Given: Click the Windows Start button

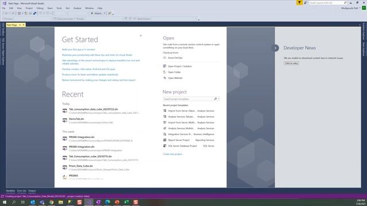Looking at the screenshot, I should [x=4, y=202].
